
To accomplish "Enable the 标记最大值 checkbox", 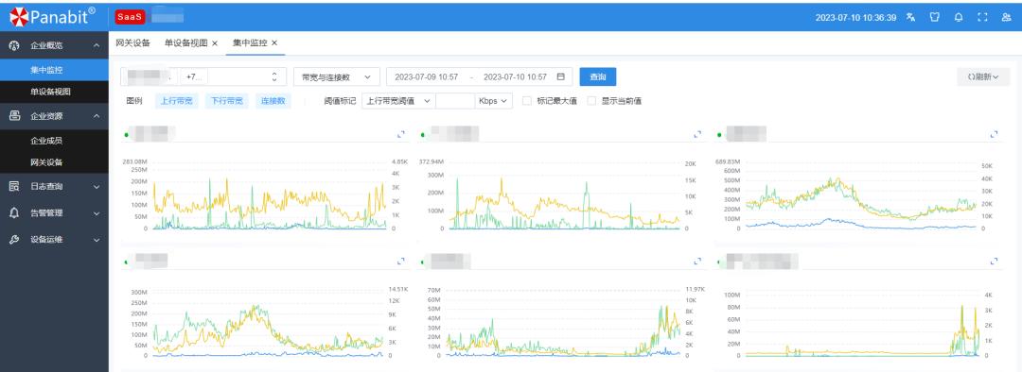I will tap(527, 101).
